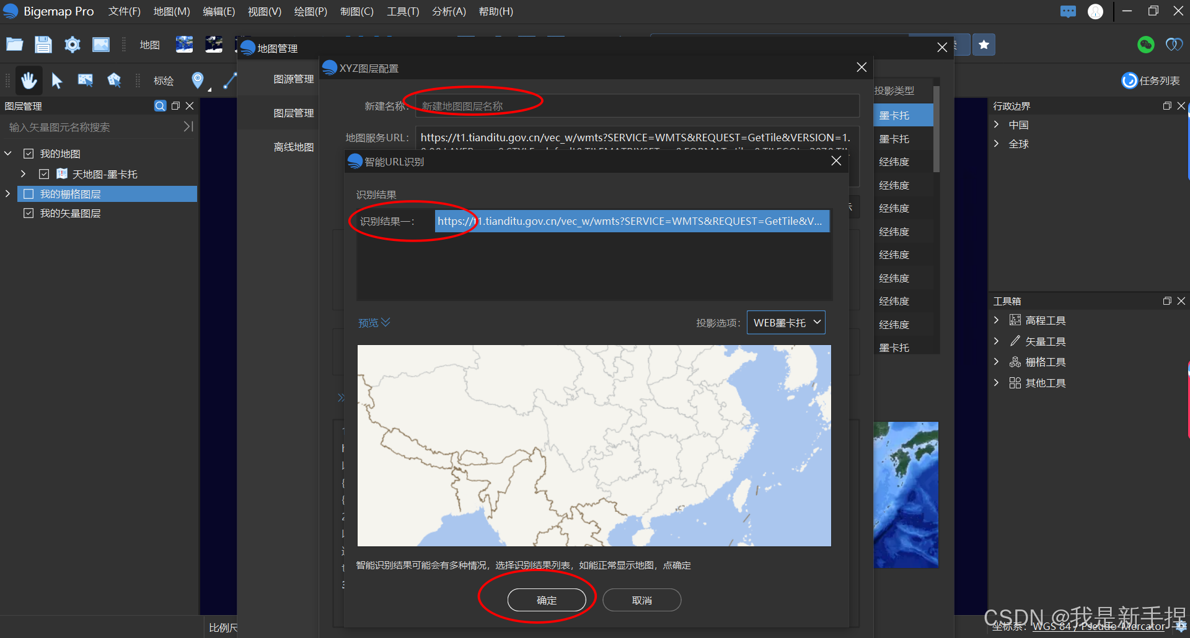Viewport: 1190px width, 638px height.
Task: Toggle the 我的地图 checkbox
Action: (29, 154)
